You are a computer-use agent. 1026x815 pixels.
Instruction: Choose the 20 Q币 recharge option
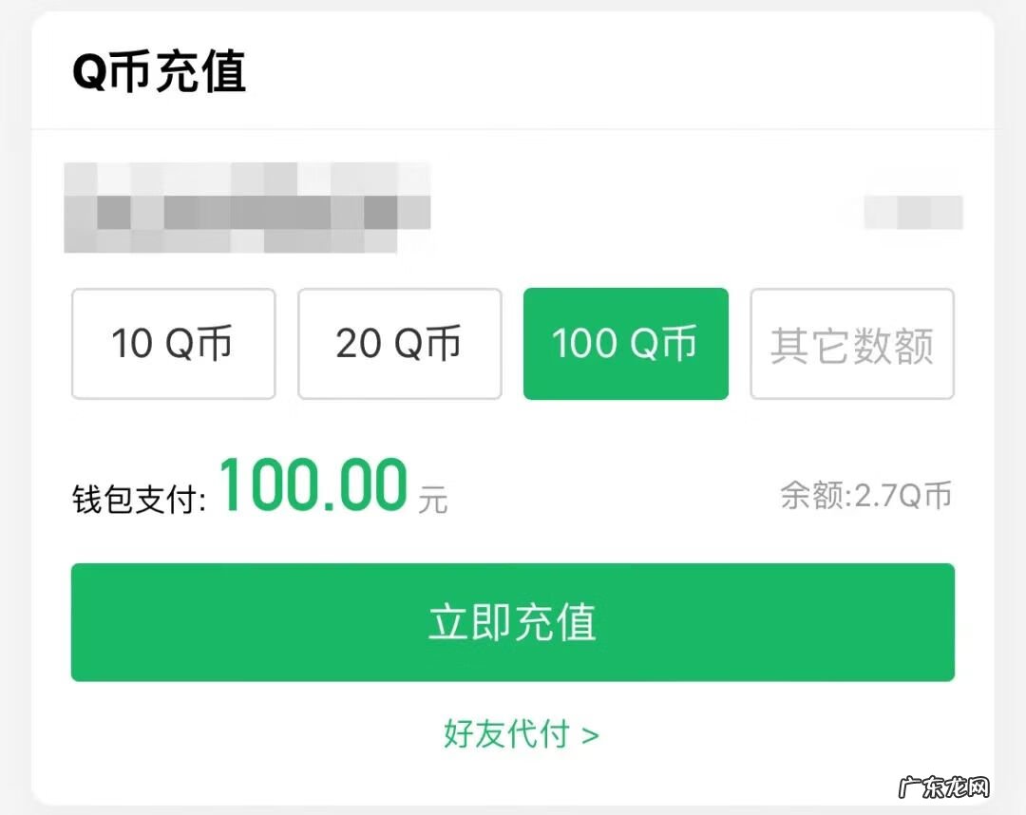(399, 344)
